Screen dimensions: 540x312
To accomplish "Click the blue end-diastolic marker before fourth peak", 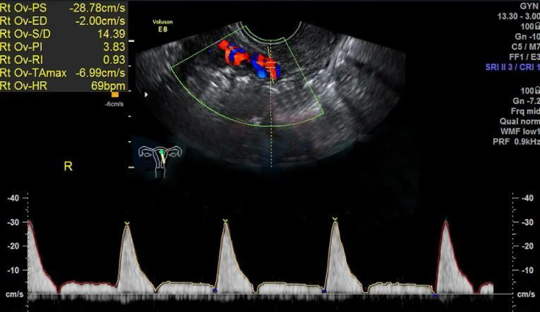I will [x=324, y=291].
